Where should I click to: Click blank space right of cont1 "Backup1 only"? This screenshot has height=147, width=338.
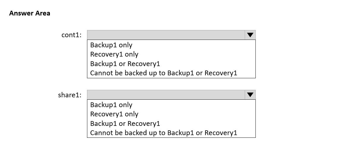(x=194, y=45)
